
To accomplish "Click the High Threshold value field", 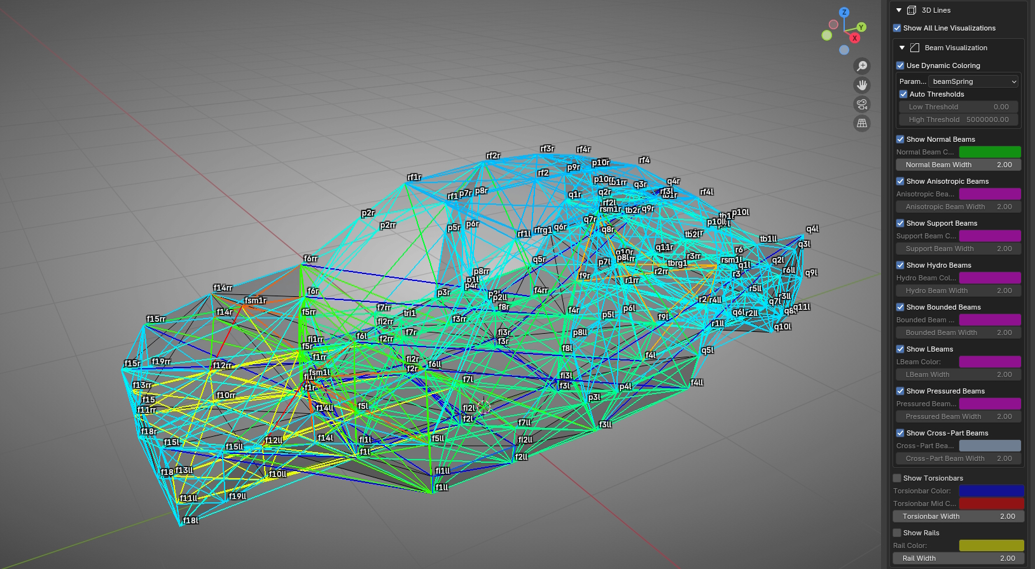I will tap(959, 120).
